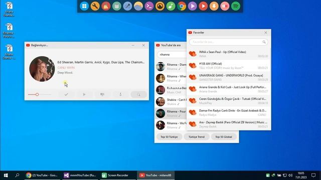The width and height of the screenshot is (321, 180).
Task: Click in the 'rihanna' YouTube search field
Action: point(172,54)
